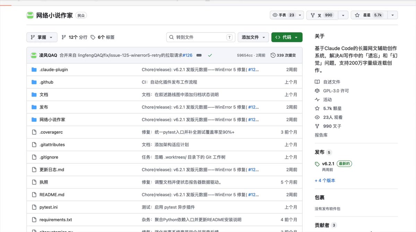This screenshot has height=232, width=416.
Task: Click the 民众 public visibility badge
Action: 81,16
